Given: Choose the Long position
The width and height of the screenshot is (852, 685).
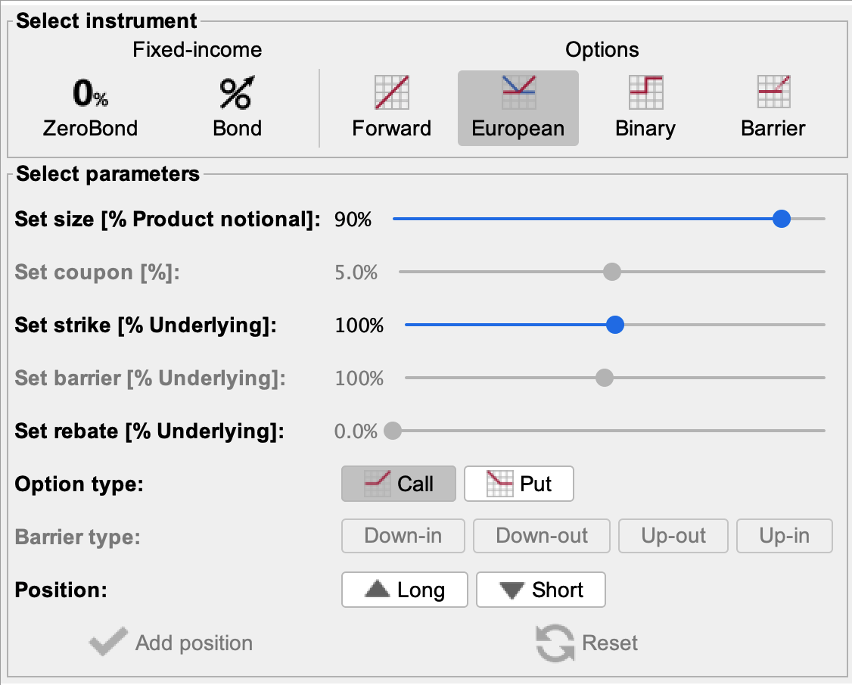Looking at the screenshot, I should pos(405,590).
